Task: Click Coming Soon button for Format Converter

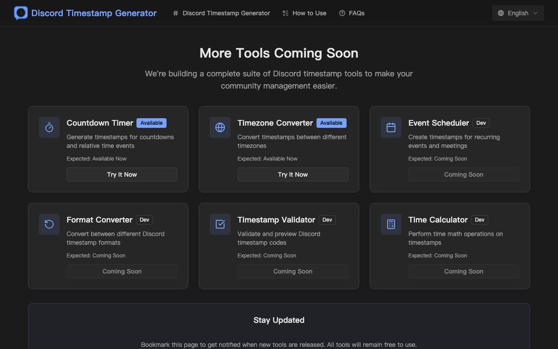Action: point(122,271)
